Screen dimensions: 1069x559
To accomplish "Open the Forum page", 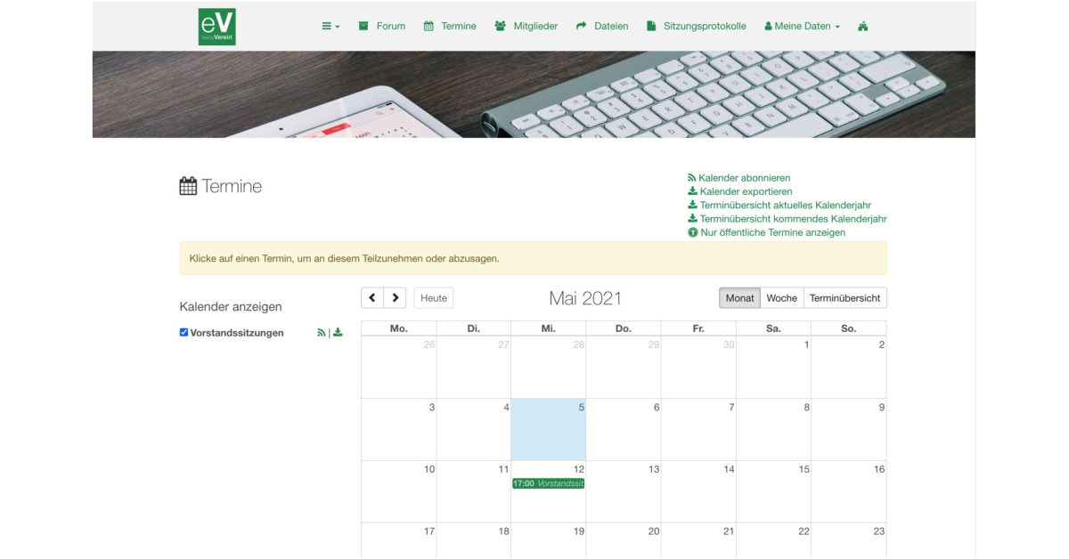I will click(x=381, y=27).
